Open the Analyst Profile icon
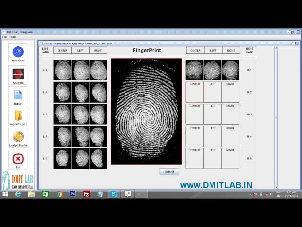Screen dimensions: 302x227 [x=18, y=138]
